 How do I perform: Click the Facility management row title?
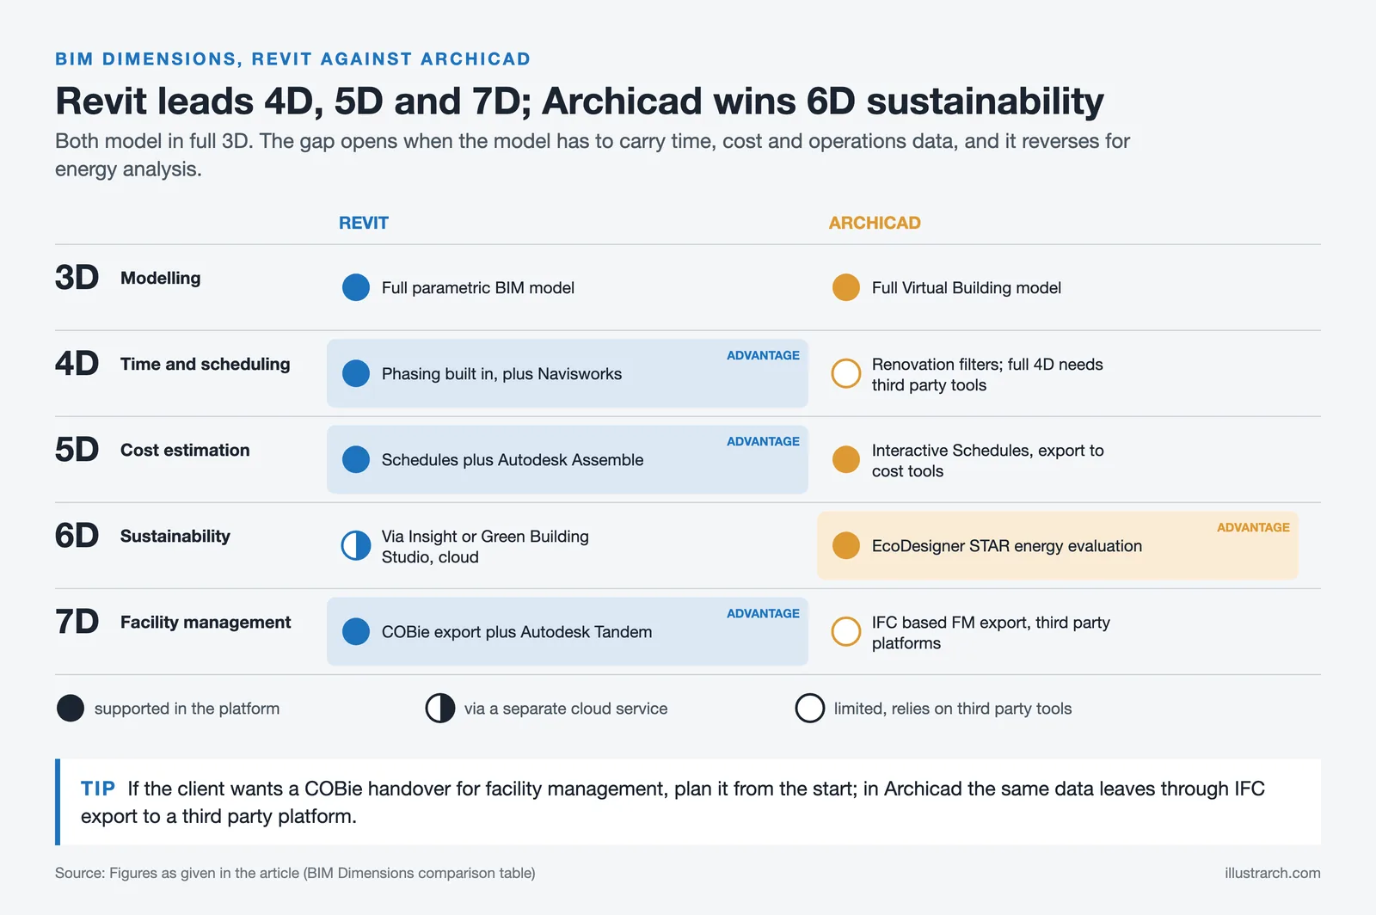tap(206, 623)
